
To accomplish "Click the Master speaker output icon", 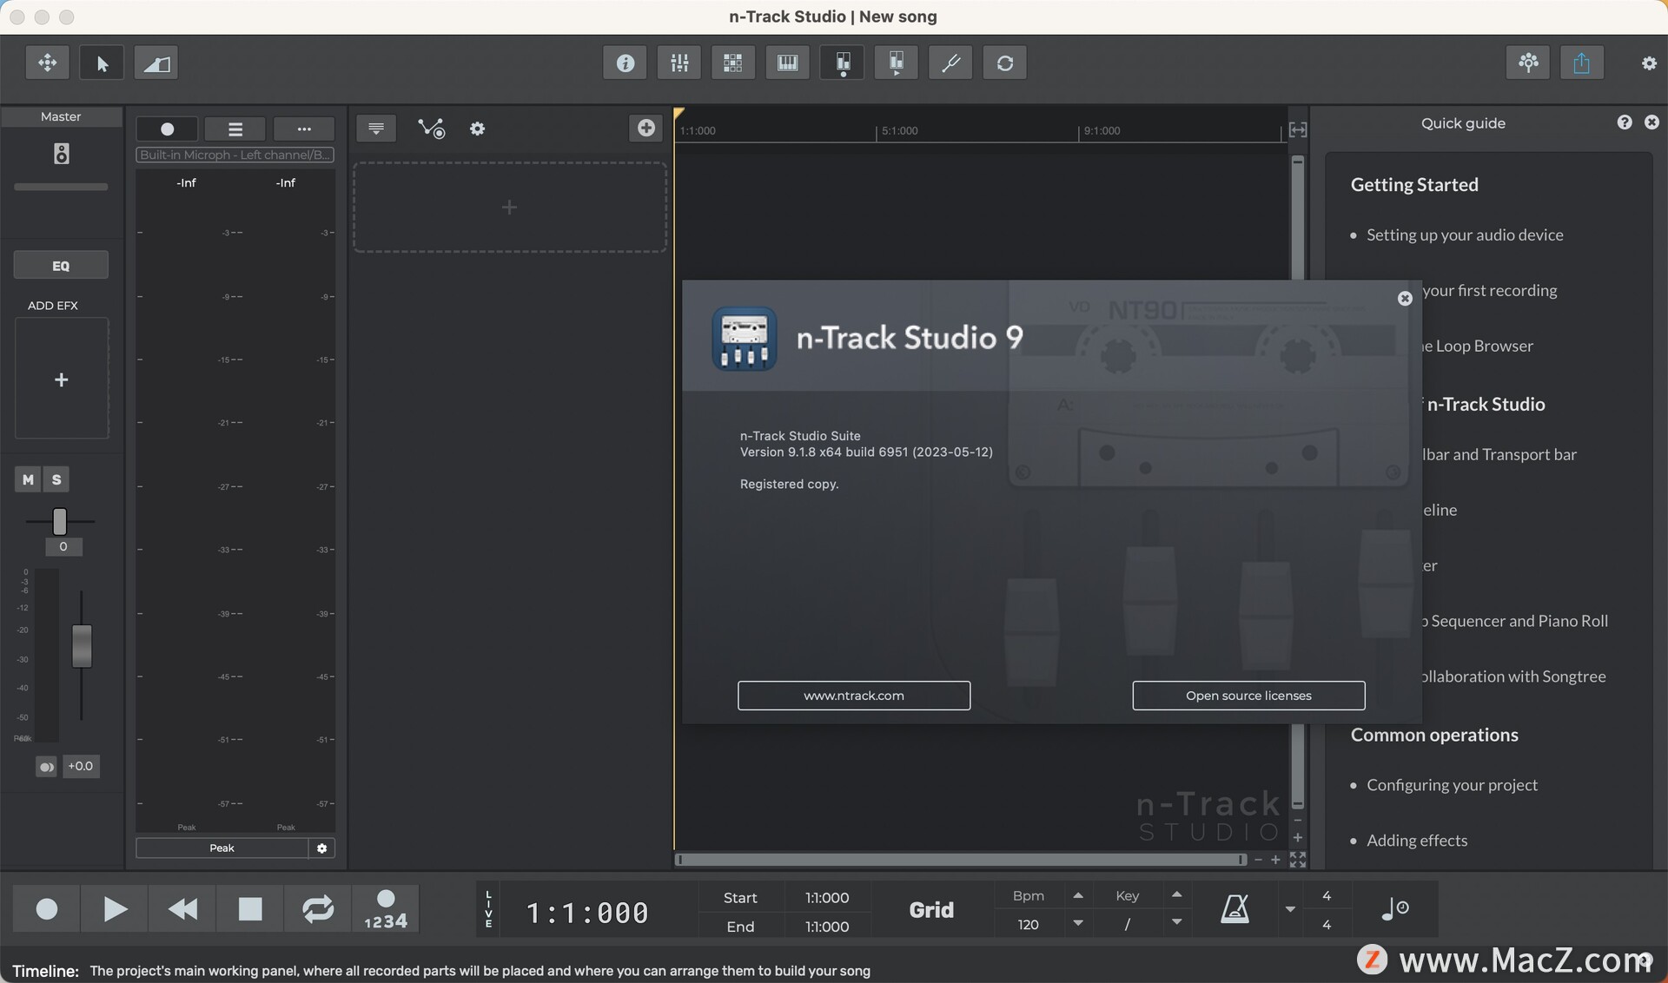I will pyautogui.click(x=61, y=154).
